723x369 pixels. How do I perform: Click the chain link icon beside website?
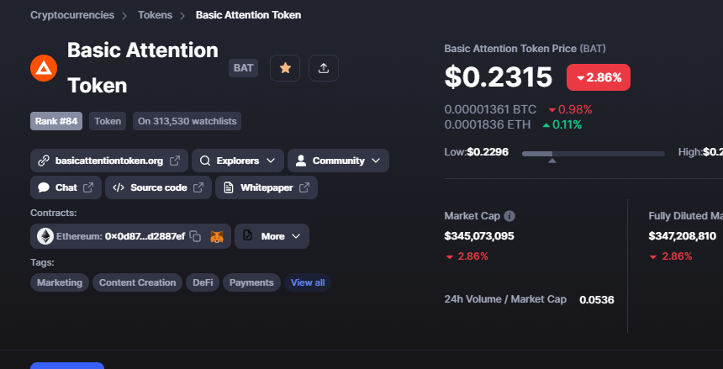pos(44,161)
